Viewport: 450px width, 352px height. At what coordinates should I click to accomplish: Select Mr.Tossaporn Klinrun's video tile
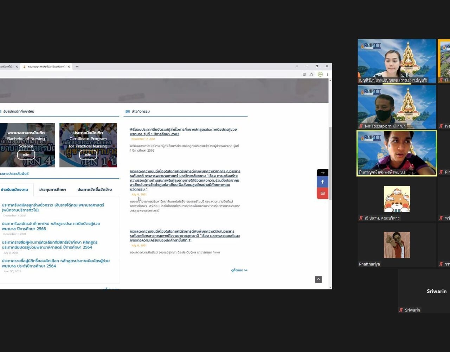(x=397, y=107)
